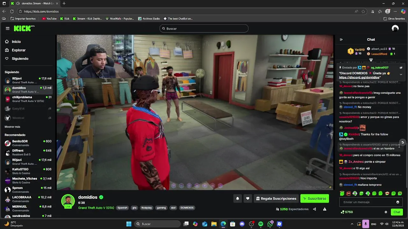
Task: Open File Explorer from taskbar
Action: point(214,224)
